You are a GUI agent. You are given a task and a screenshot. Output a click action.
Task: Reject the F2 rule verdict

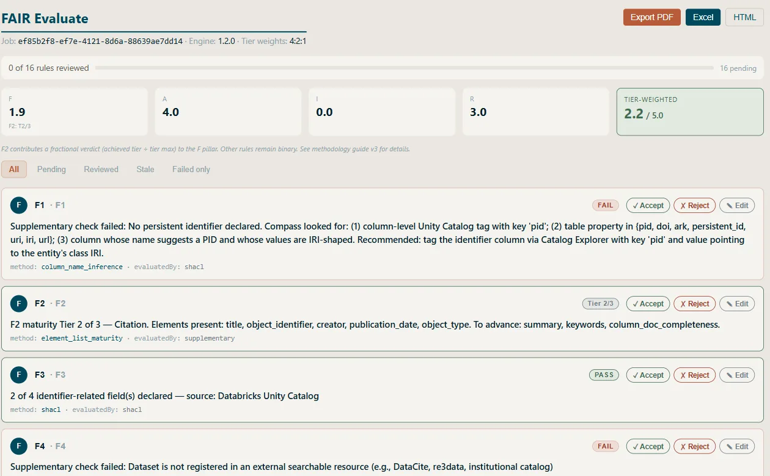tap(694, 303)
